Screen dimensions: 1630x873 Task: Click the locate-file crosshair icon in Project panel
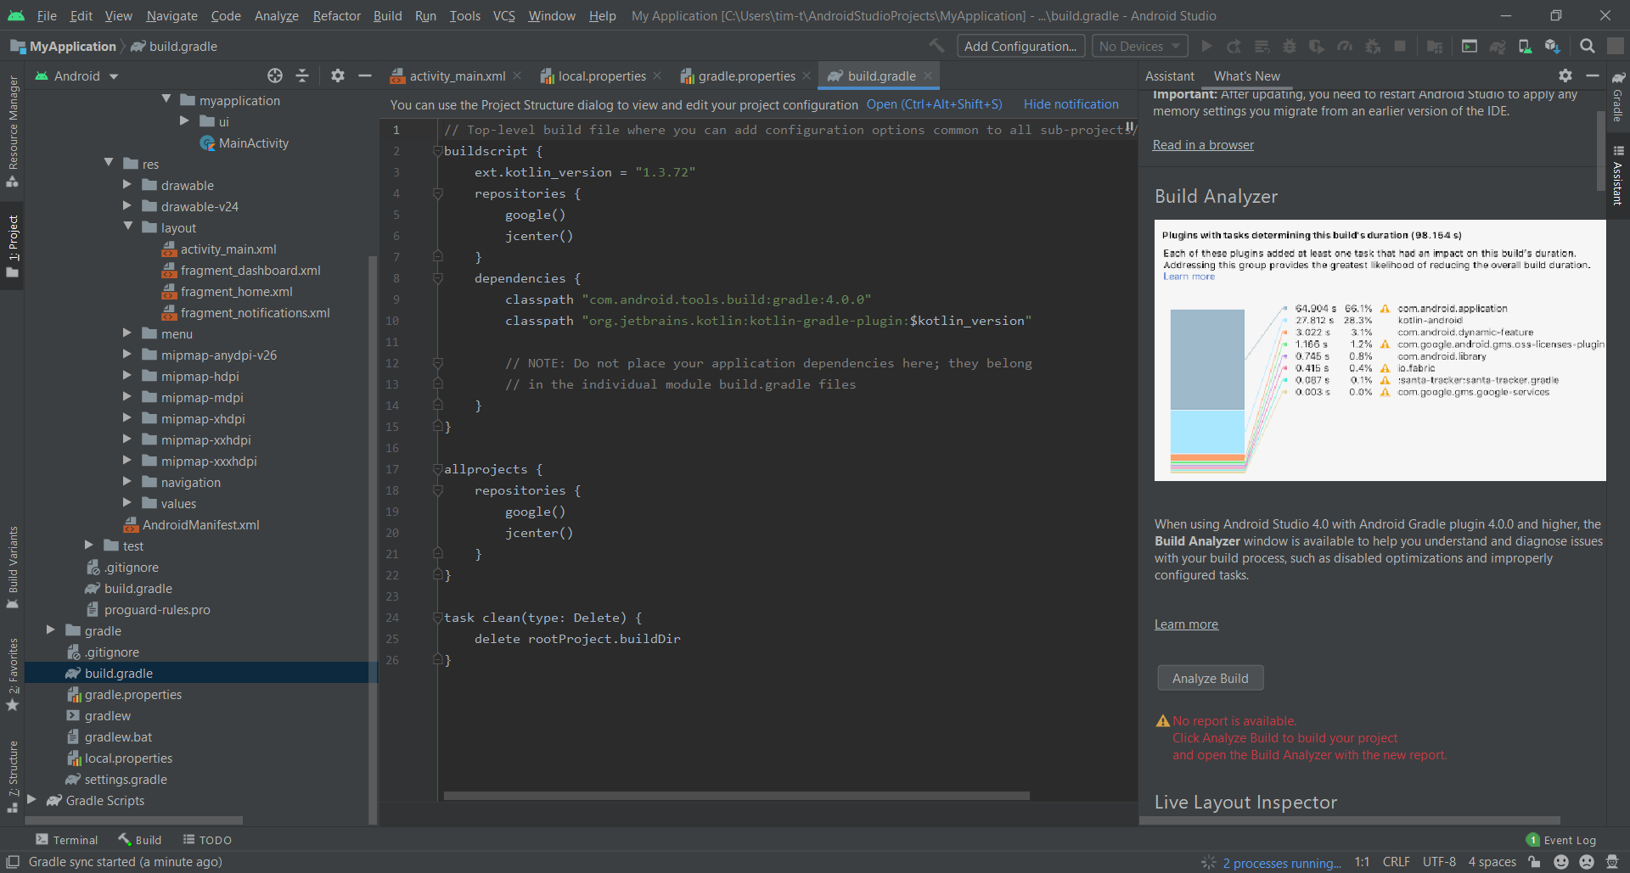274,76
